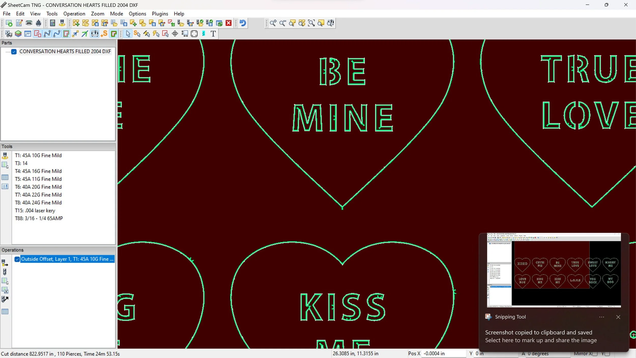Image resolution: width=636 pixels, height=358 pixels.
Task: Select tool T15: .004 laser kery
Action: click(x=35, y=211)
